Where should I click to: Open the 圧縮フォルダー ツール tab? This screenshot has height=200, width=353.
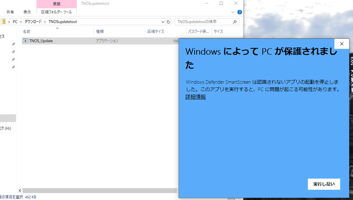pos(57,12)
